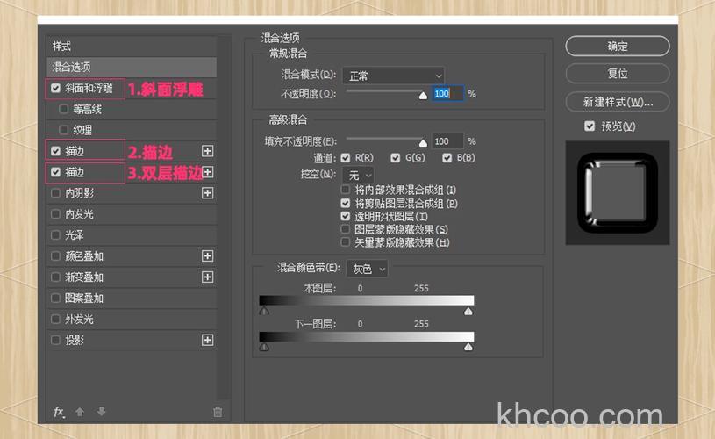Click the 填充不透明度 value input field

(447, 141)
